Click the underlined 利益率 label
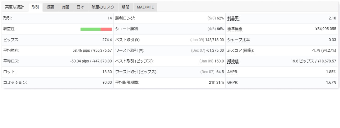The image size is (340, 128). [233, 18]
